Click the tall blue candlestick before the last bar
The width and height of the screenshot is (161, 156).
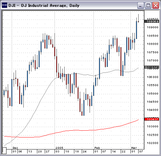coord(136,30)
